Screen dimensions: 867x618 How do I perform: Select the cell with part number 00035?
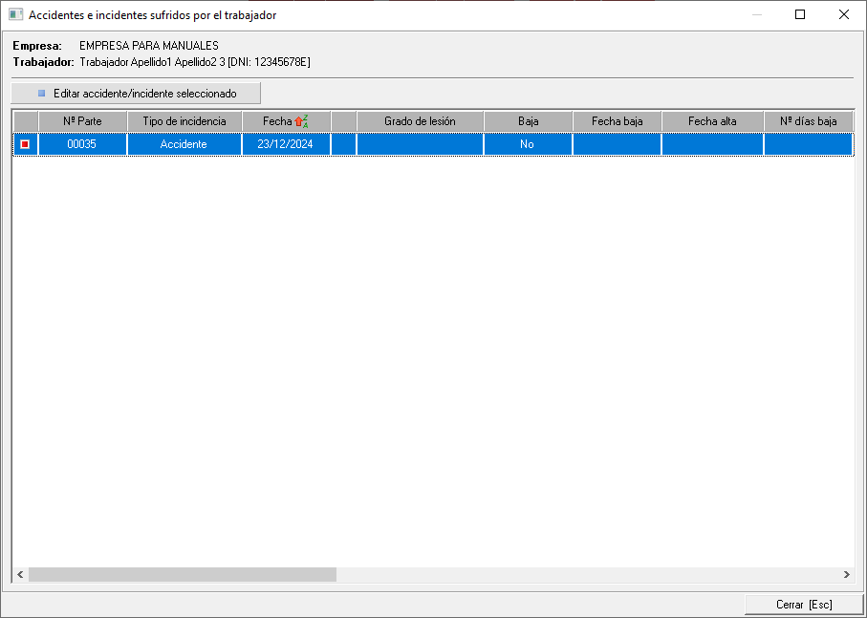[82, 144]
